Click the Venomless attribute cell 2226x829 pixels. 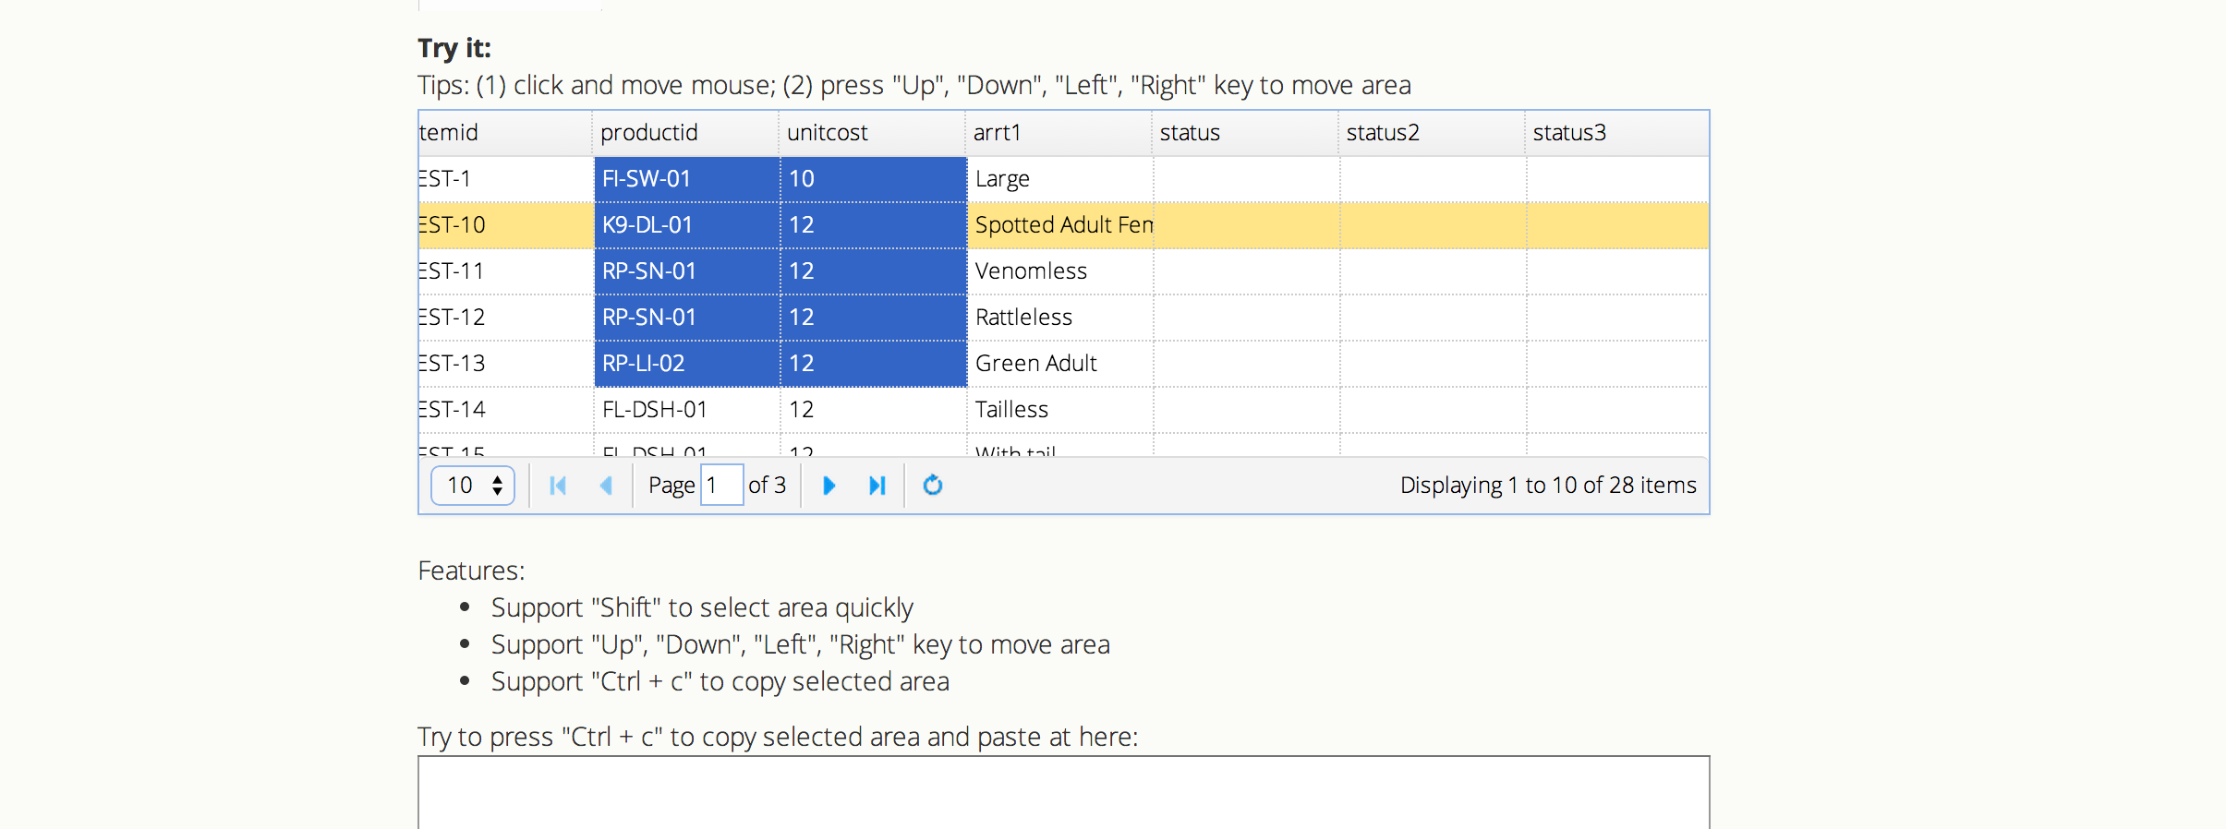coord(1059,271)
